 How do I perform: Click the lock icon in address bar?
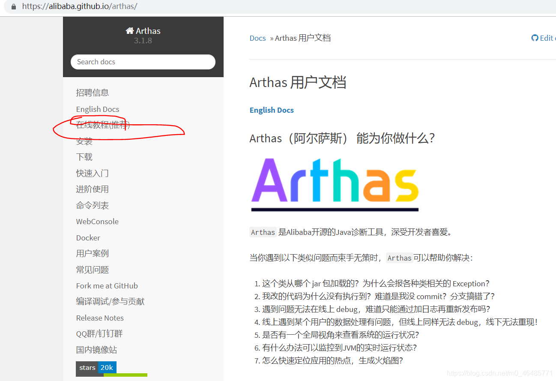[14, 7]
